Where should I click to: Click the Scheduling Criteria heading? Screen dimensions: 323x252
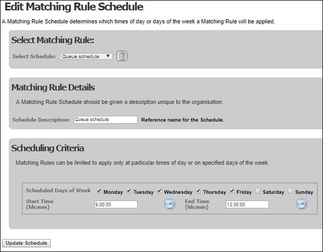pos(48,148)
